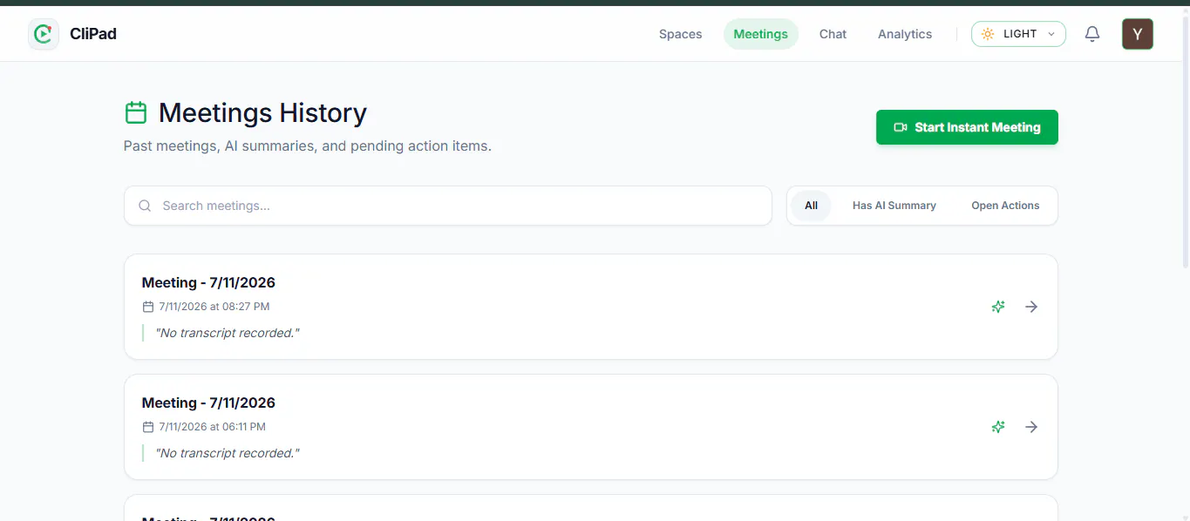Open the 08:27 PM meeting via arrow
Image resolution: width=1190 pixels, height=521 pixels.
(1031, 307)
